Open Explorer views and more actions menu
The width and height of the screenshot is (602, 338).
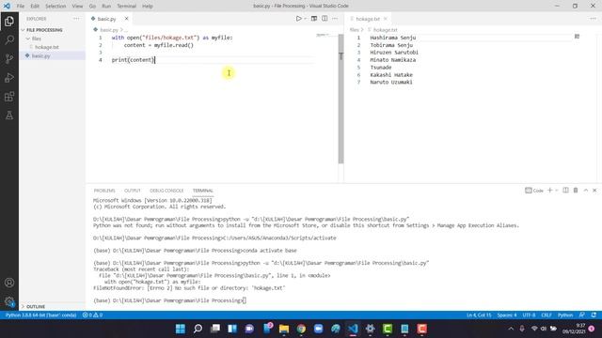point(76,19)
